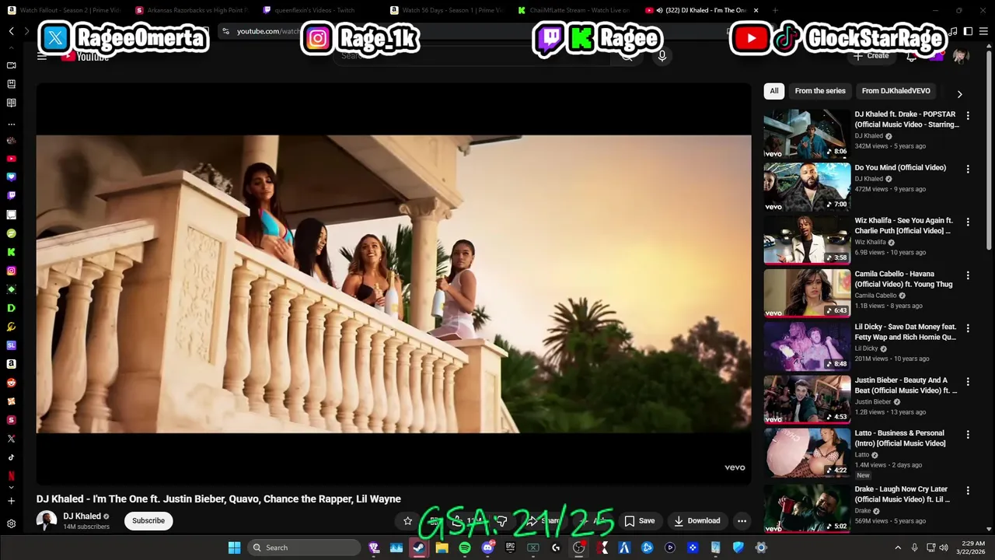Open more actions menu next to Download
995x560 pixels.
[x=742, y=521]
